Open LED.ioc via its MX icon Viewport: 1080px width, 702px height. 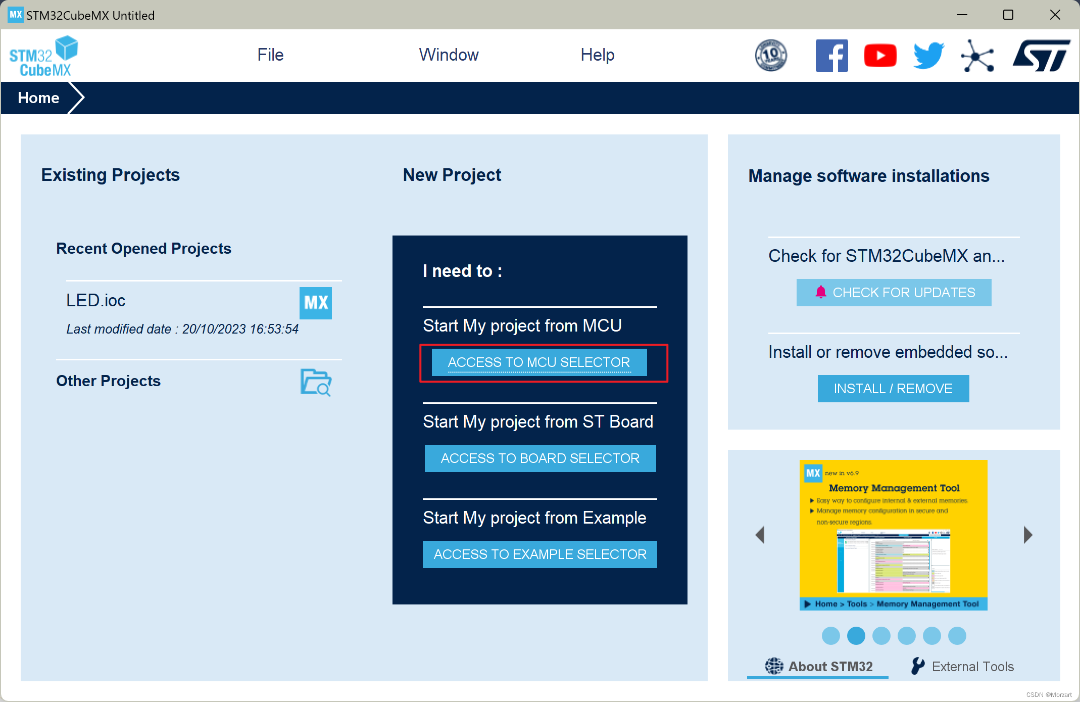[316, 303]
